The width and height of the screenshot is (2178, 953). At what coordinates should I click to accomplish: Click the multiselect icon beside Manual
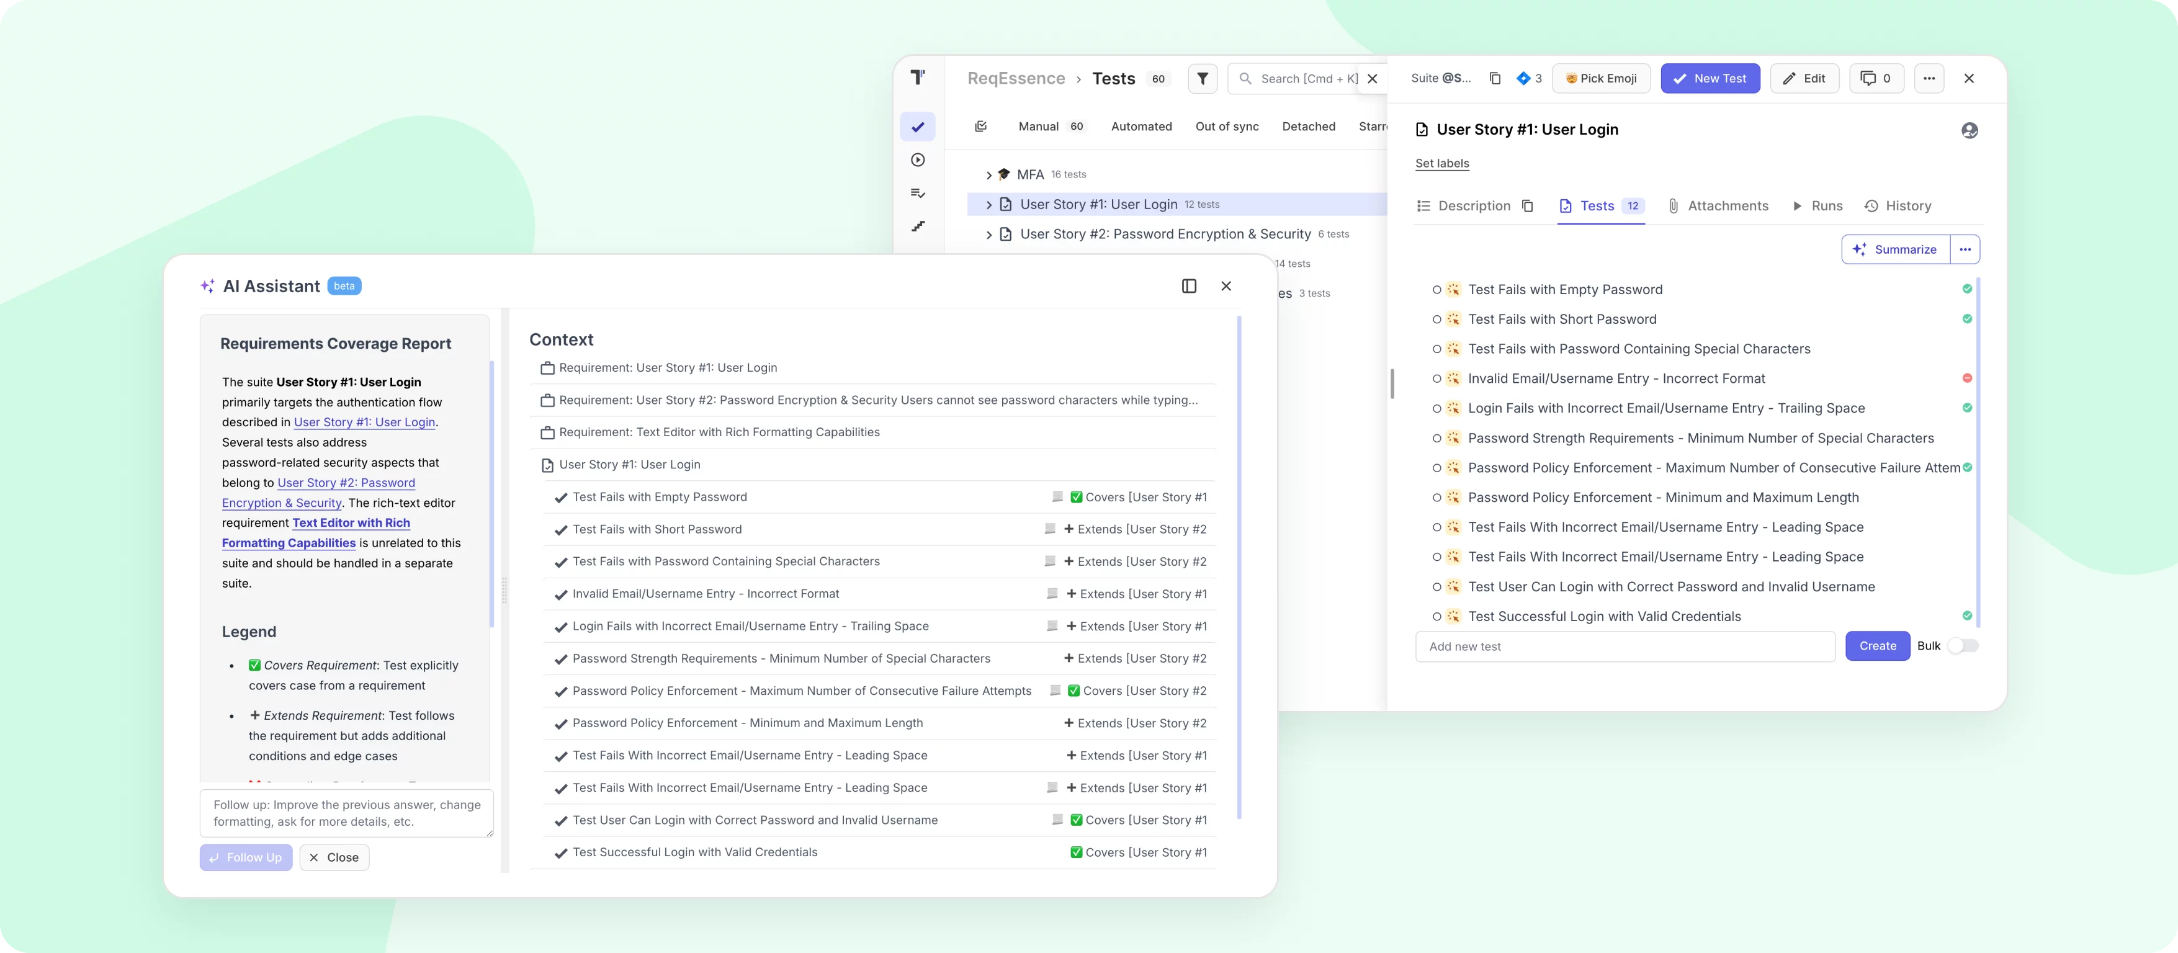point(981,126)
